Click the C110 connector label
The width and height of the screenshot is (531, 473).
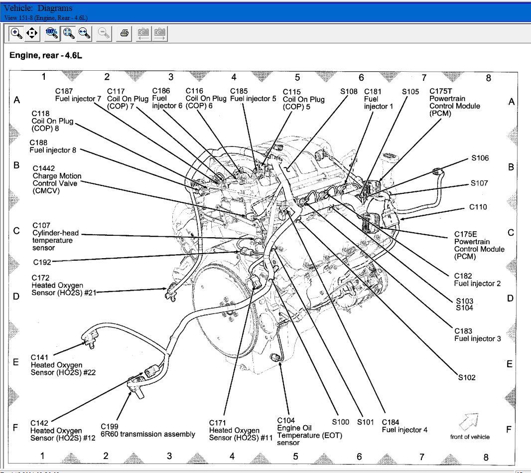point(478,207)
